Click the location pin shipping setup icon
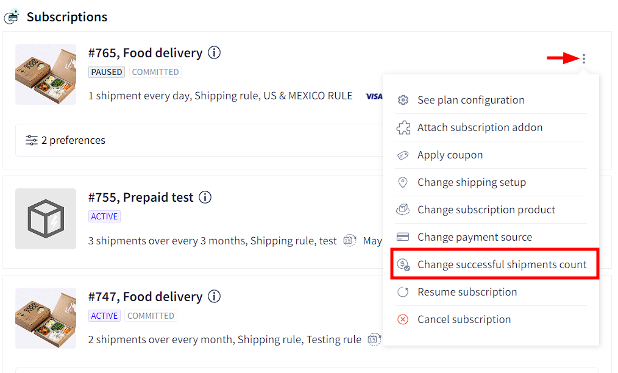618x373 pixels. 403,182
